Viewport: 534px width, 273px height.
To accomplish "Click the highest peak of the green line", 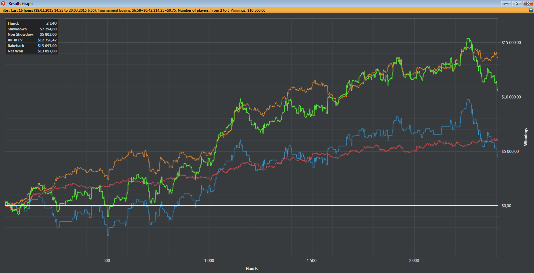I will coord(469,39).
